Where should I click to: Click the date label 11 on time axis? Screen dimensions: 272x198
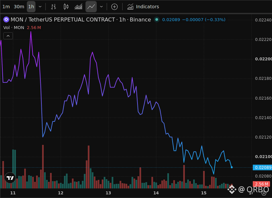(13, 193)
